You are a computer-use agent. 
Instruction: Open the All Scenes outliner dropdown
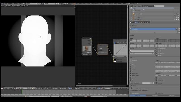point(148,6)
